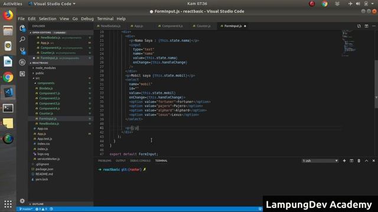Image resolution: width=378 pixels, height=212 pixels.
Task: Switch to the Debug Console tab
Action: [x=140, y=161]
